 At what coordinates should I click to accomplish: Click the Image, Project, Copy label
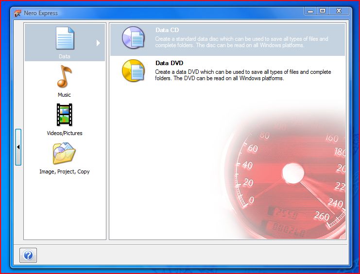(65, 171)
